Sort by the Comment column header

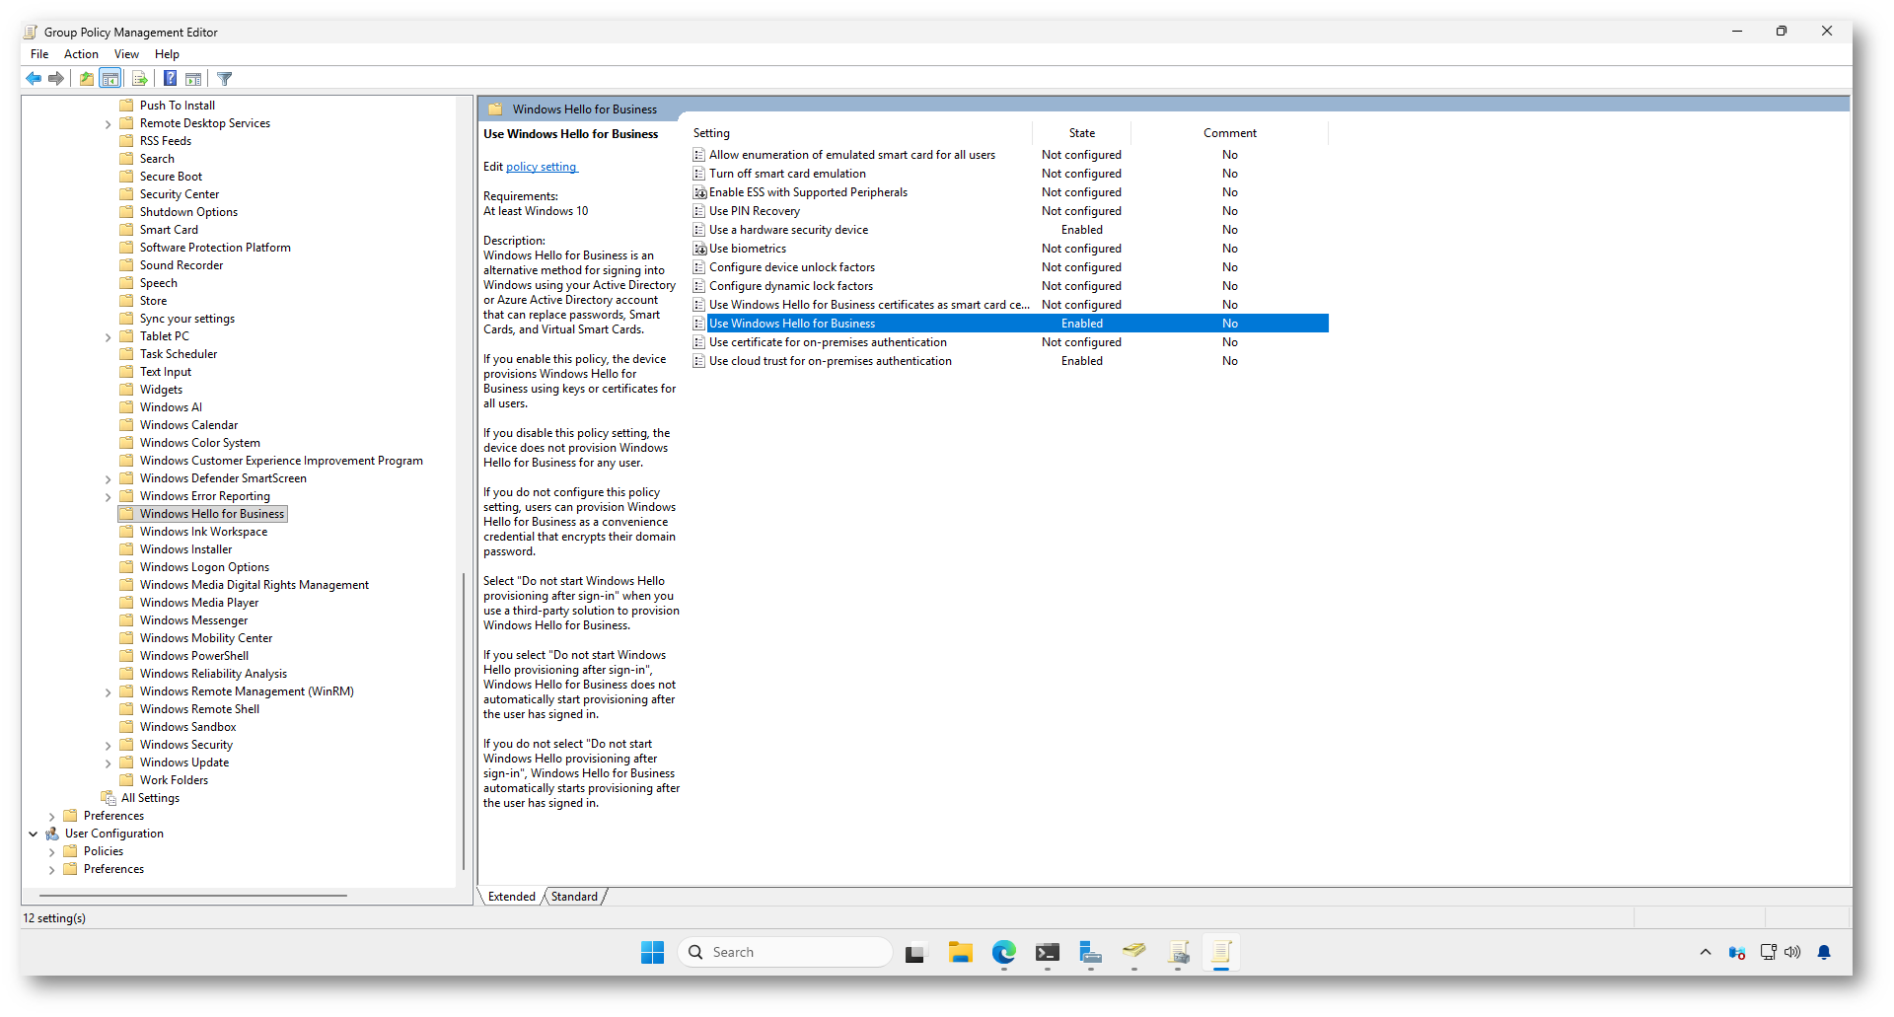(x=1230, y=133)
